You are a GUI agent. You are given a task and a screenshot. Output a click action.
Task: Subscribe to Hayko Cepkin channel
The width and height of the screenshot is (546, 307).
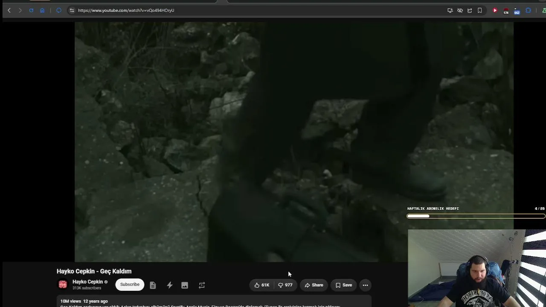pos(130,284)
